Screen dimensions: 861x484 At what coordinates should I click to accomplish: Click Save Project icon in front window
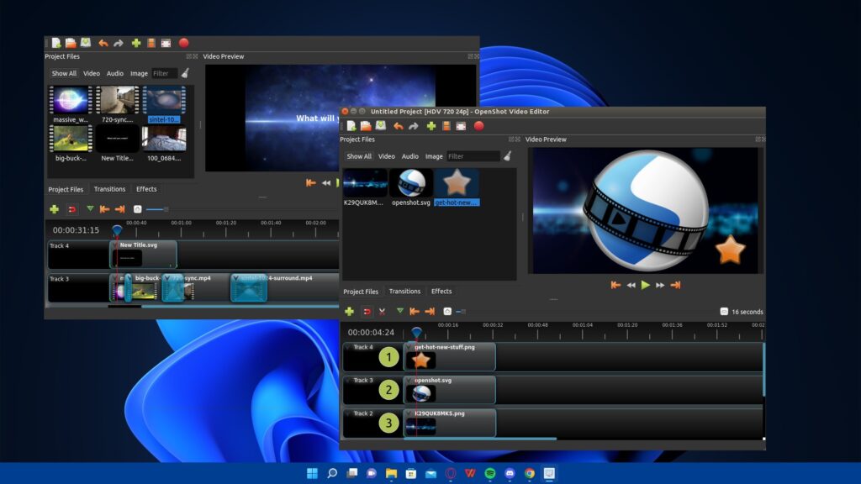tap(381, 126)
